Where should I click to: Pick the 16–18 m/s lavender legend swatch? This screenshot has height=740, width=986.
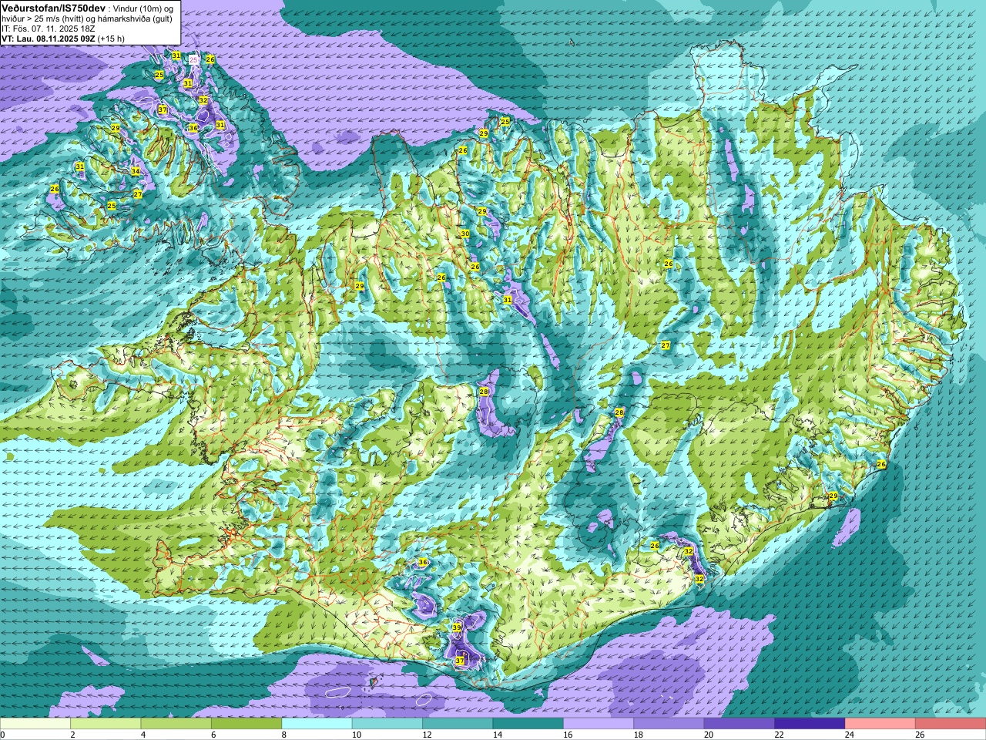click(599, 724)
